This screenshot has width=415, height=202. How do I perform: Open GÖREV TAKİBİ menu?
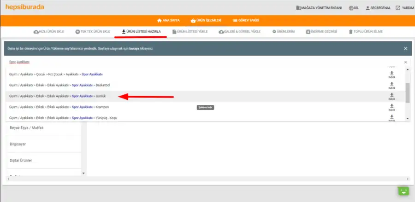(246, 20)
